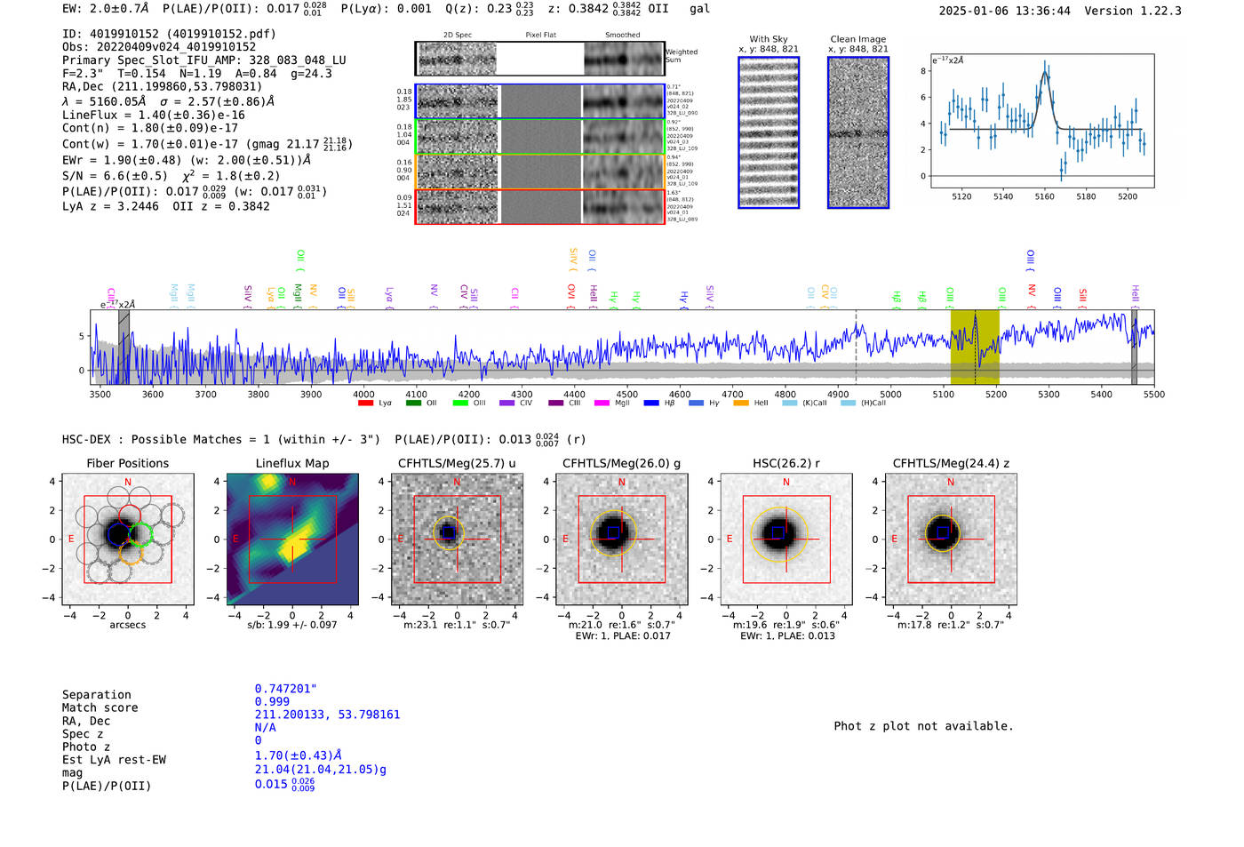Click the (K)CaII legend swatch
The image size is (1244, 847).
point(789,403)
